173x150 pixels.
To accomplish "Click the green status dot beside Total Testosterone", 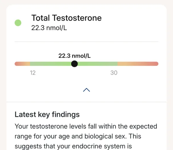I will [18, 23].
